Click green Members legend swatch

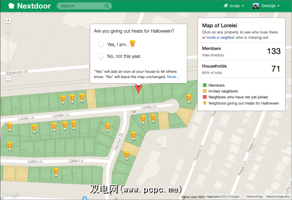click(205, 85)
